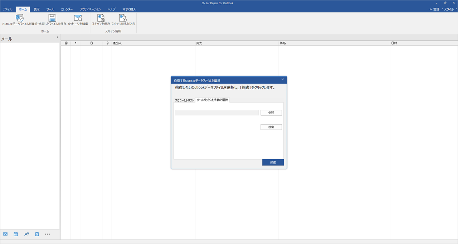Switch to the プロファイルリスト tab in dialog
The height and width of the screenshot is (244, 458).
(185, 100)
